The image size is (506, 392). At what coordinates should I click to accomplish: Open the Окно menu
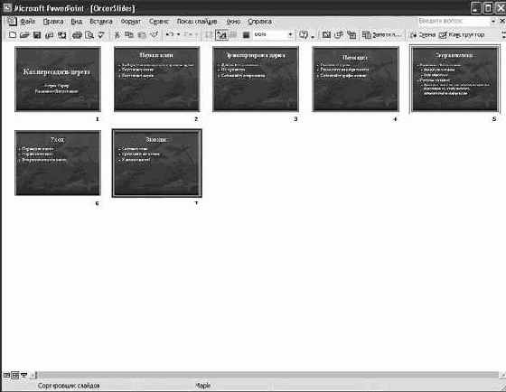[x=233, y=22]
